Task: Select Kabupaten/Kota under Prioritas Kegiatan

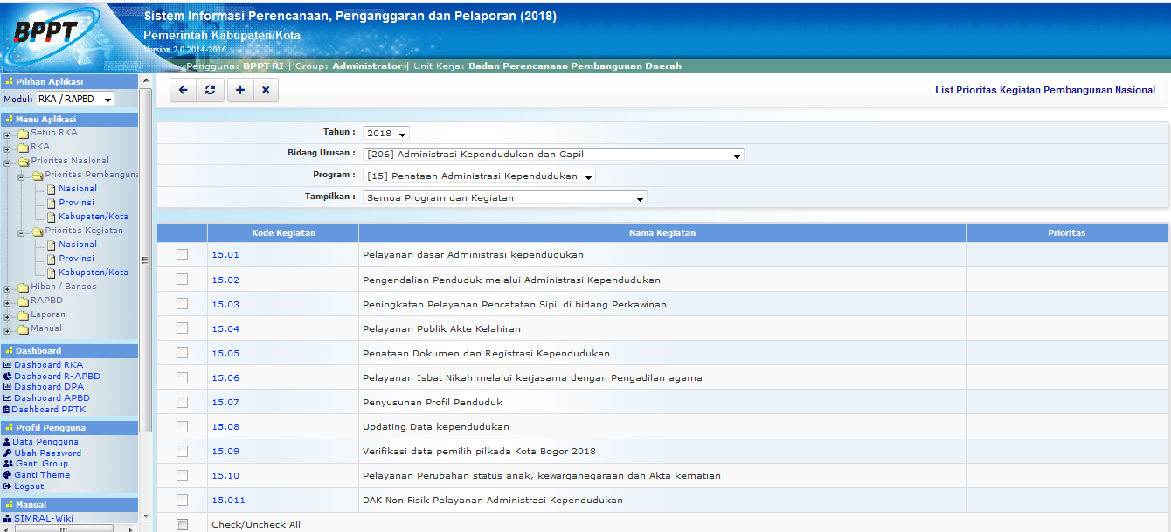Action: (x=94, y=273)
